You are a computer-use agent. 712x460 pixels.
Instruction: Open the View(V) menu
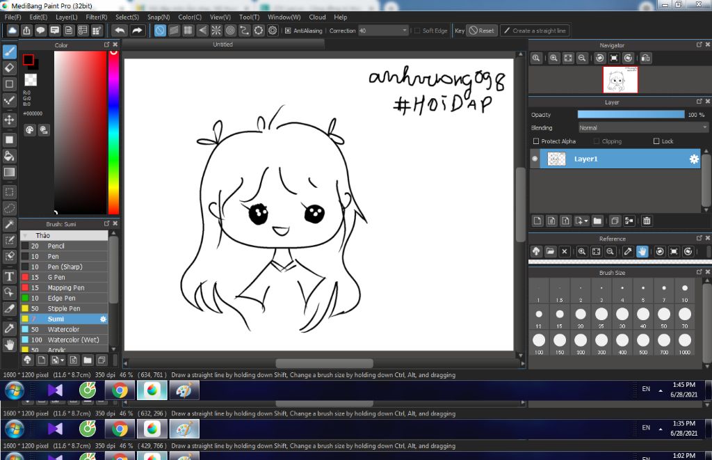coord(220,17)
